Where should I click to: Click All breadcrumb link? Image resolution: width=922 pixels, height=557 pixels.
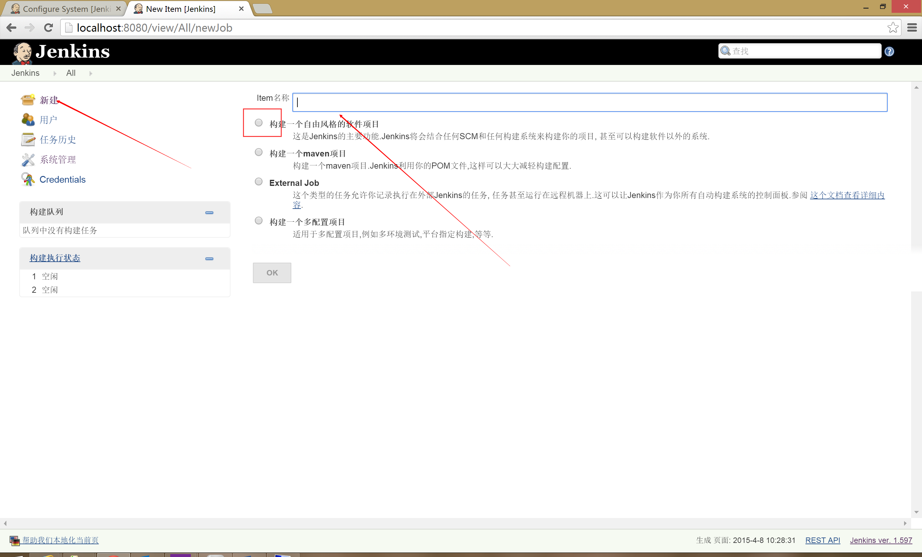tap(71, 73)
